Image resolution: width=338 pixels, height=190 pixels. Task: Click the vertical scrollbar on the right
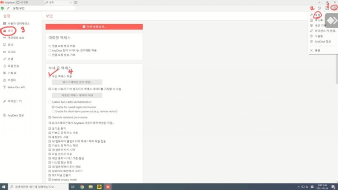click(337, 69)
